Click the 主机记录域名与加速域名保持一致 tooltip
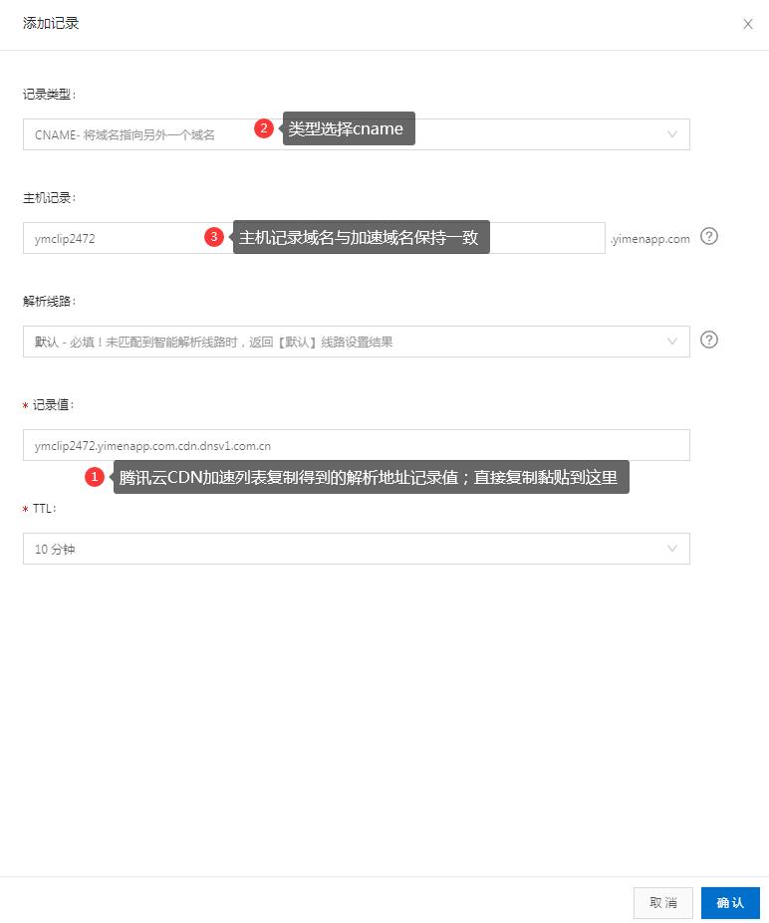 point(361,237)
